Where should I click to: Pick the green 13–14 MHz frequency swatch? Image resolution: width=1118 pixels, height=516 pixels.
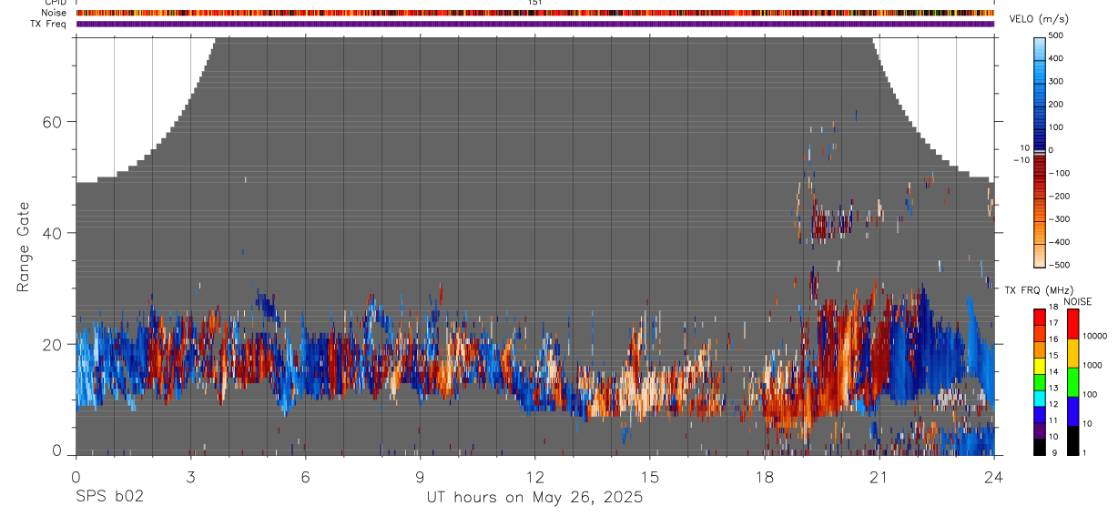coord(1040,382)
